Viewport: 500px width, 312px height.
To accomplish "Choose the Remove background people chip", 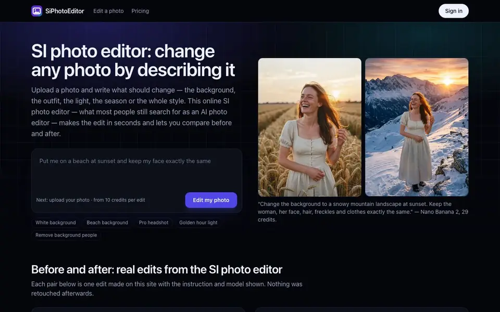I will [x=66, y=235].
